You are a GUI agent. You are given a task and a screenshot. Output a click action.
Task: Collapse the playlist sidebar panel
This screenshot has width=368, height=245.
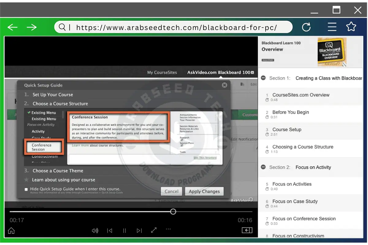pos(247,230)
